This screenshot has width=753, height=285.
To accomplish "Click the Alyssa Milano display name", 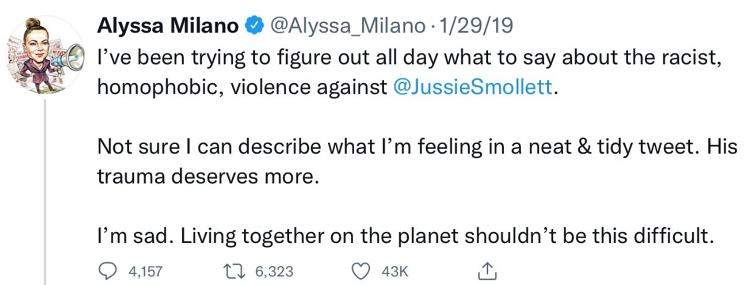I will click(170, 26).
